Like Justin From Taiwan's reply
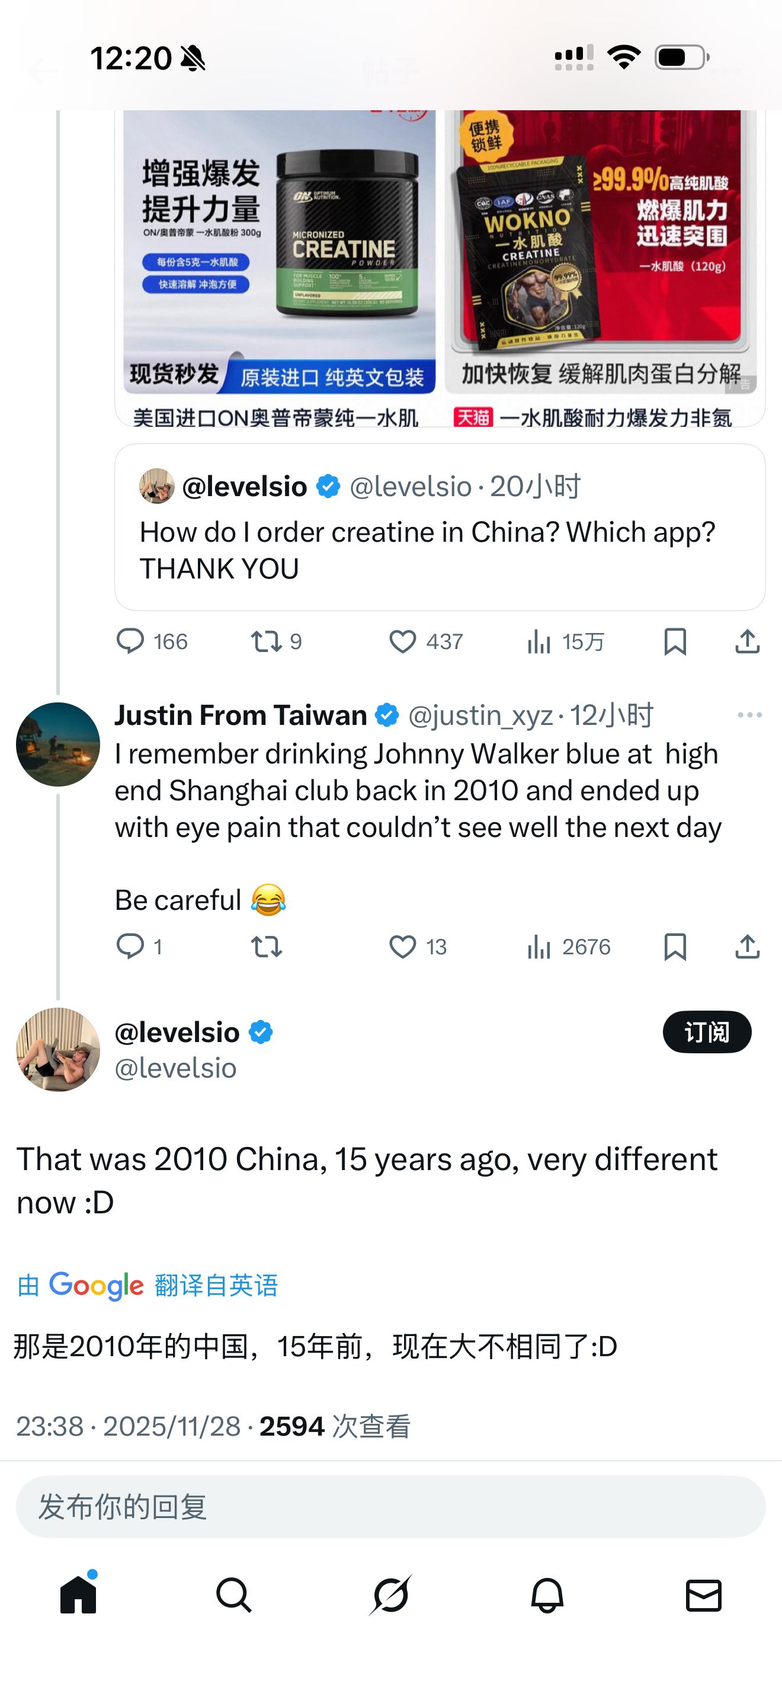The width and height of the screenshot is (782, 1700). [x=403, y=947]
